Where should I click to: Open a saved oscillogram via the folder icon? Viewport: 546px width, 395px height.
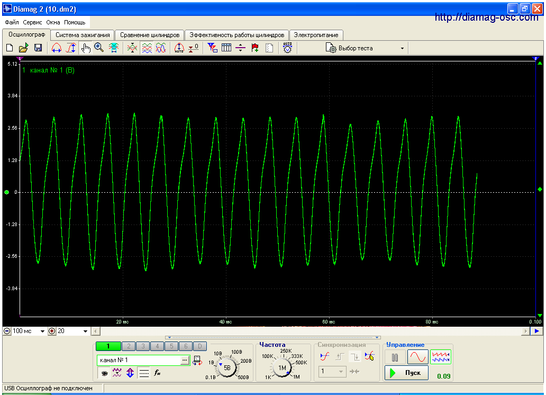(x=24, y=48)
